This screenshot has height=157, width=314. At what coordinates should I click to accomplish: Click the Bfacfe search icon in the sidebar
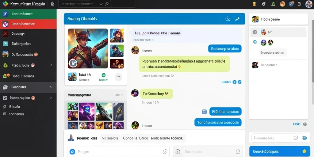[5, 107]
